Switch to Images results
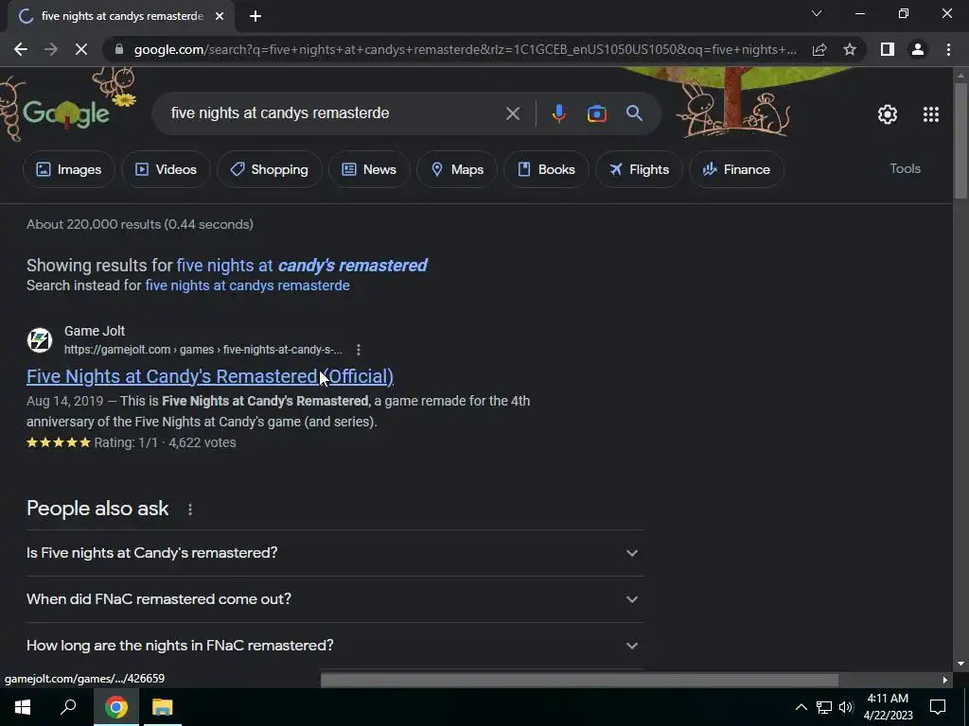969x726 pixels. point(68,169)
